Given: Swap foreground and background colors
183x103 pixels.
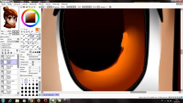Looking at the screenshot, I should click(40, 29).
